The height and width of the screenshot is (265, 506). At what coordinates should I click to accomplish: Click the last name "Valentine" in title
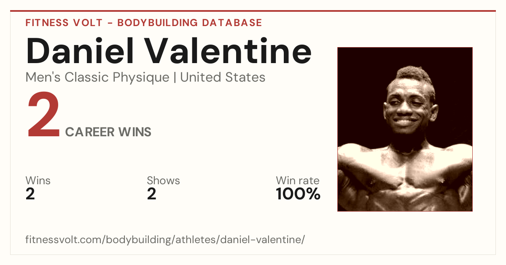coord(229,51)
